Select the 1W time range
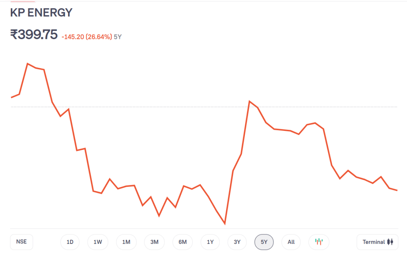This screenshot has height=255, width=407. (98, 242)
